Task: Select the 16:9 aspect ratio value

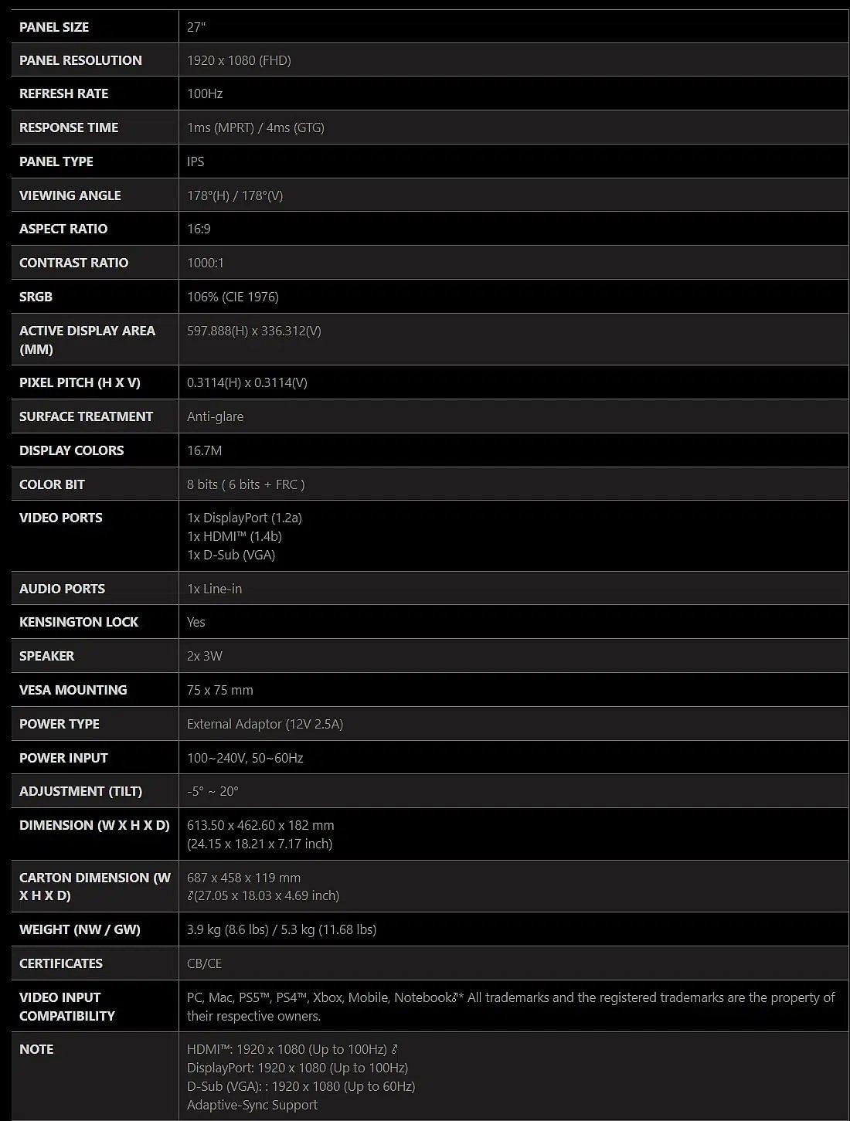Action: click(199, 229)
